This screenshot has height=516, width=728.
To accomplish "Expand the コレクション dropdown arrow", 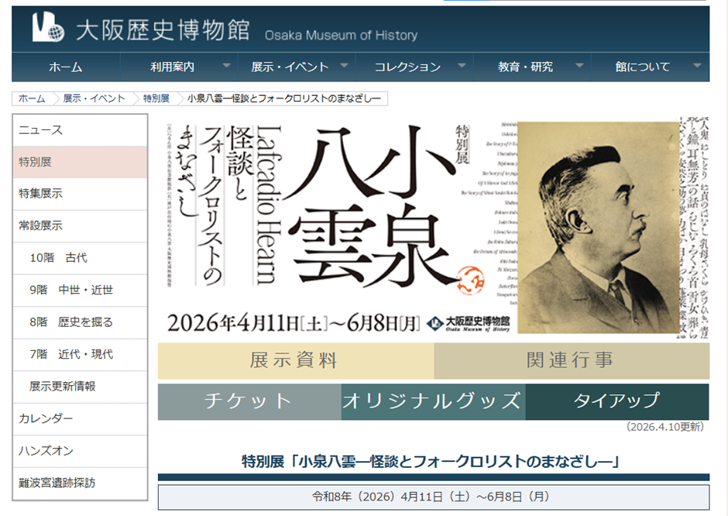I will pyautogui.click(x=462, y=66).
